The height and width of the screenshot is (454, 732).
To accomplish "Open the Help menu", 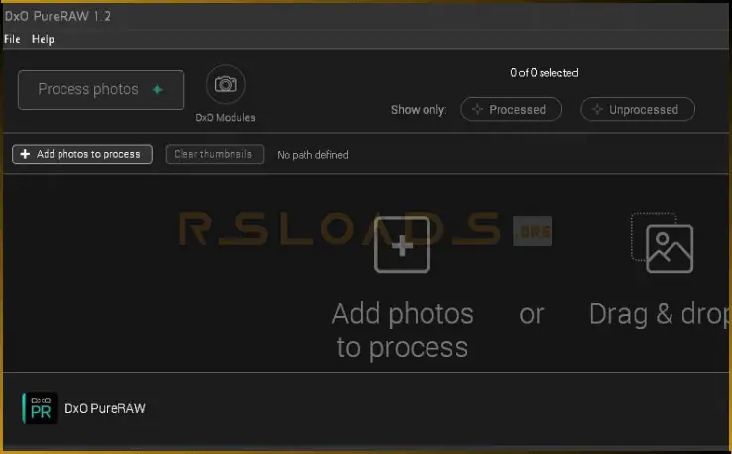I will point(43,39).
